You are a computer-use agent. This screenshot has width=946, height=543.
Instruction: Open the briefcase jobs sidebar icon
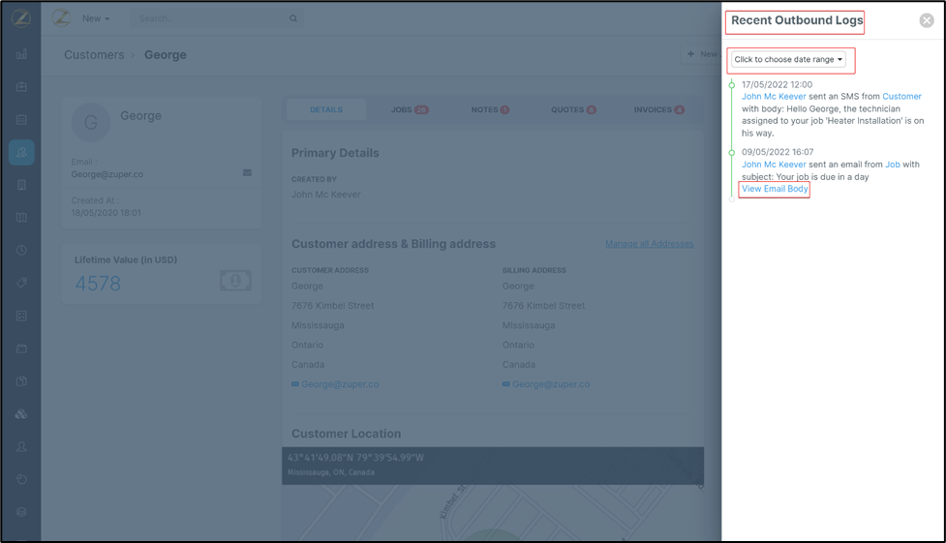(21, 87)
